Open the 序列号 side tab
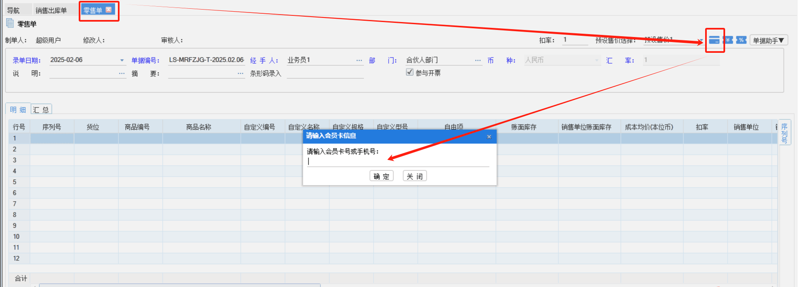The height and width of the screenshot is (287, 798). 785,133
